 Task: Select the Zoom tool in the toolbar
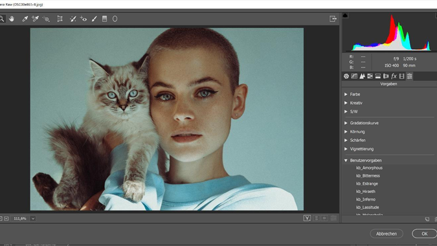tap(2, 19)
